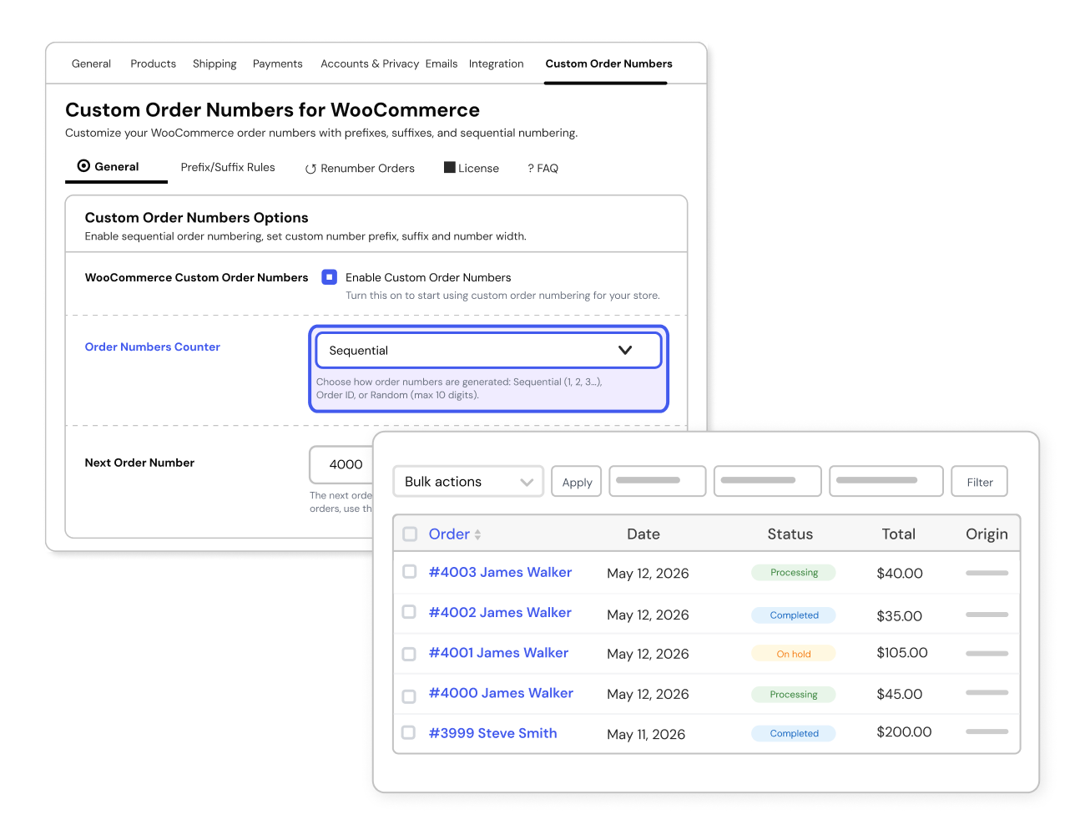Click the $200.00 total cell
Image resolution: width=1085 pixels, height=835 pixels.
click(x=904, y=731)
